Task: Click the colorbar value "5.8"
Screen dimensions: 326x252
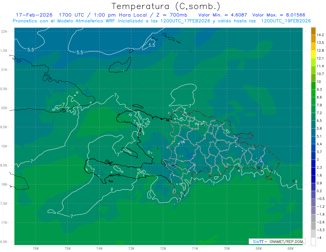Action: pos(319,128)
